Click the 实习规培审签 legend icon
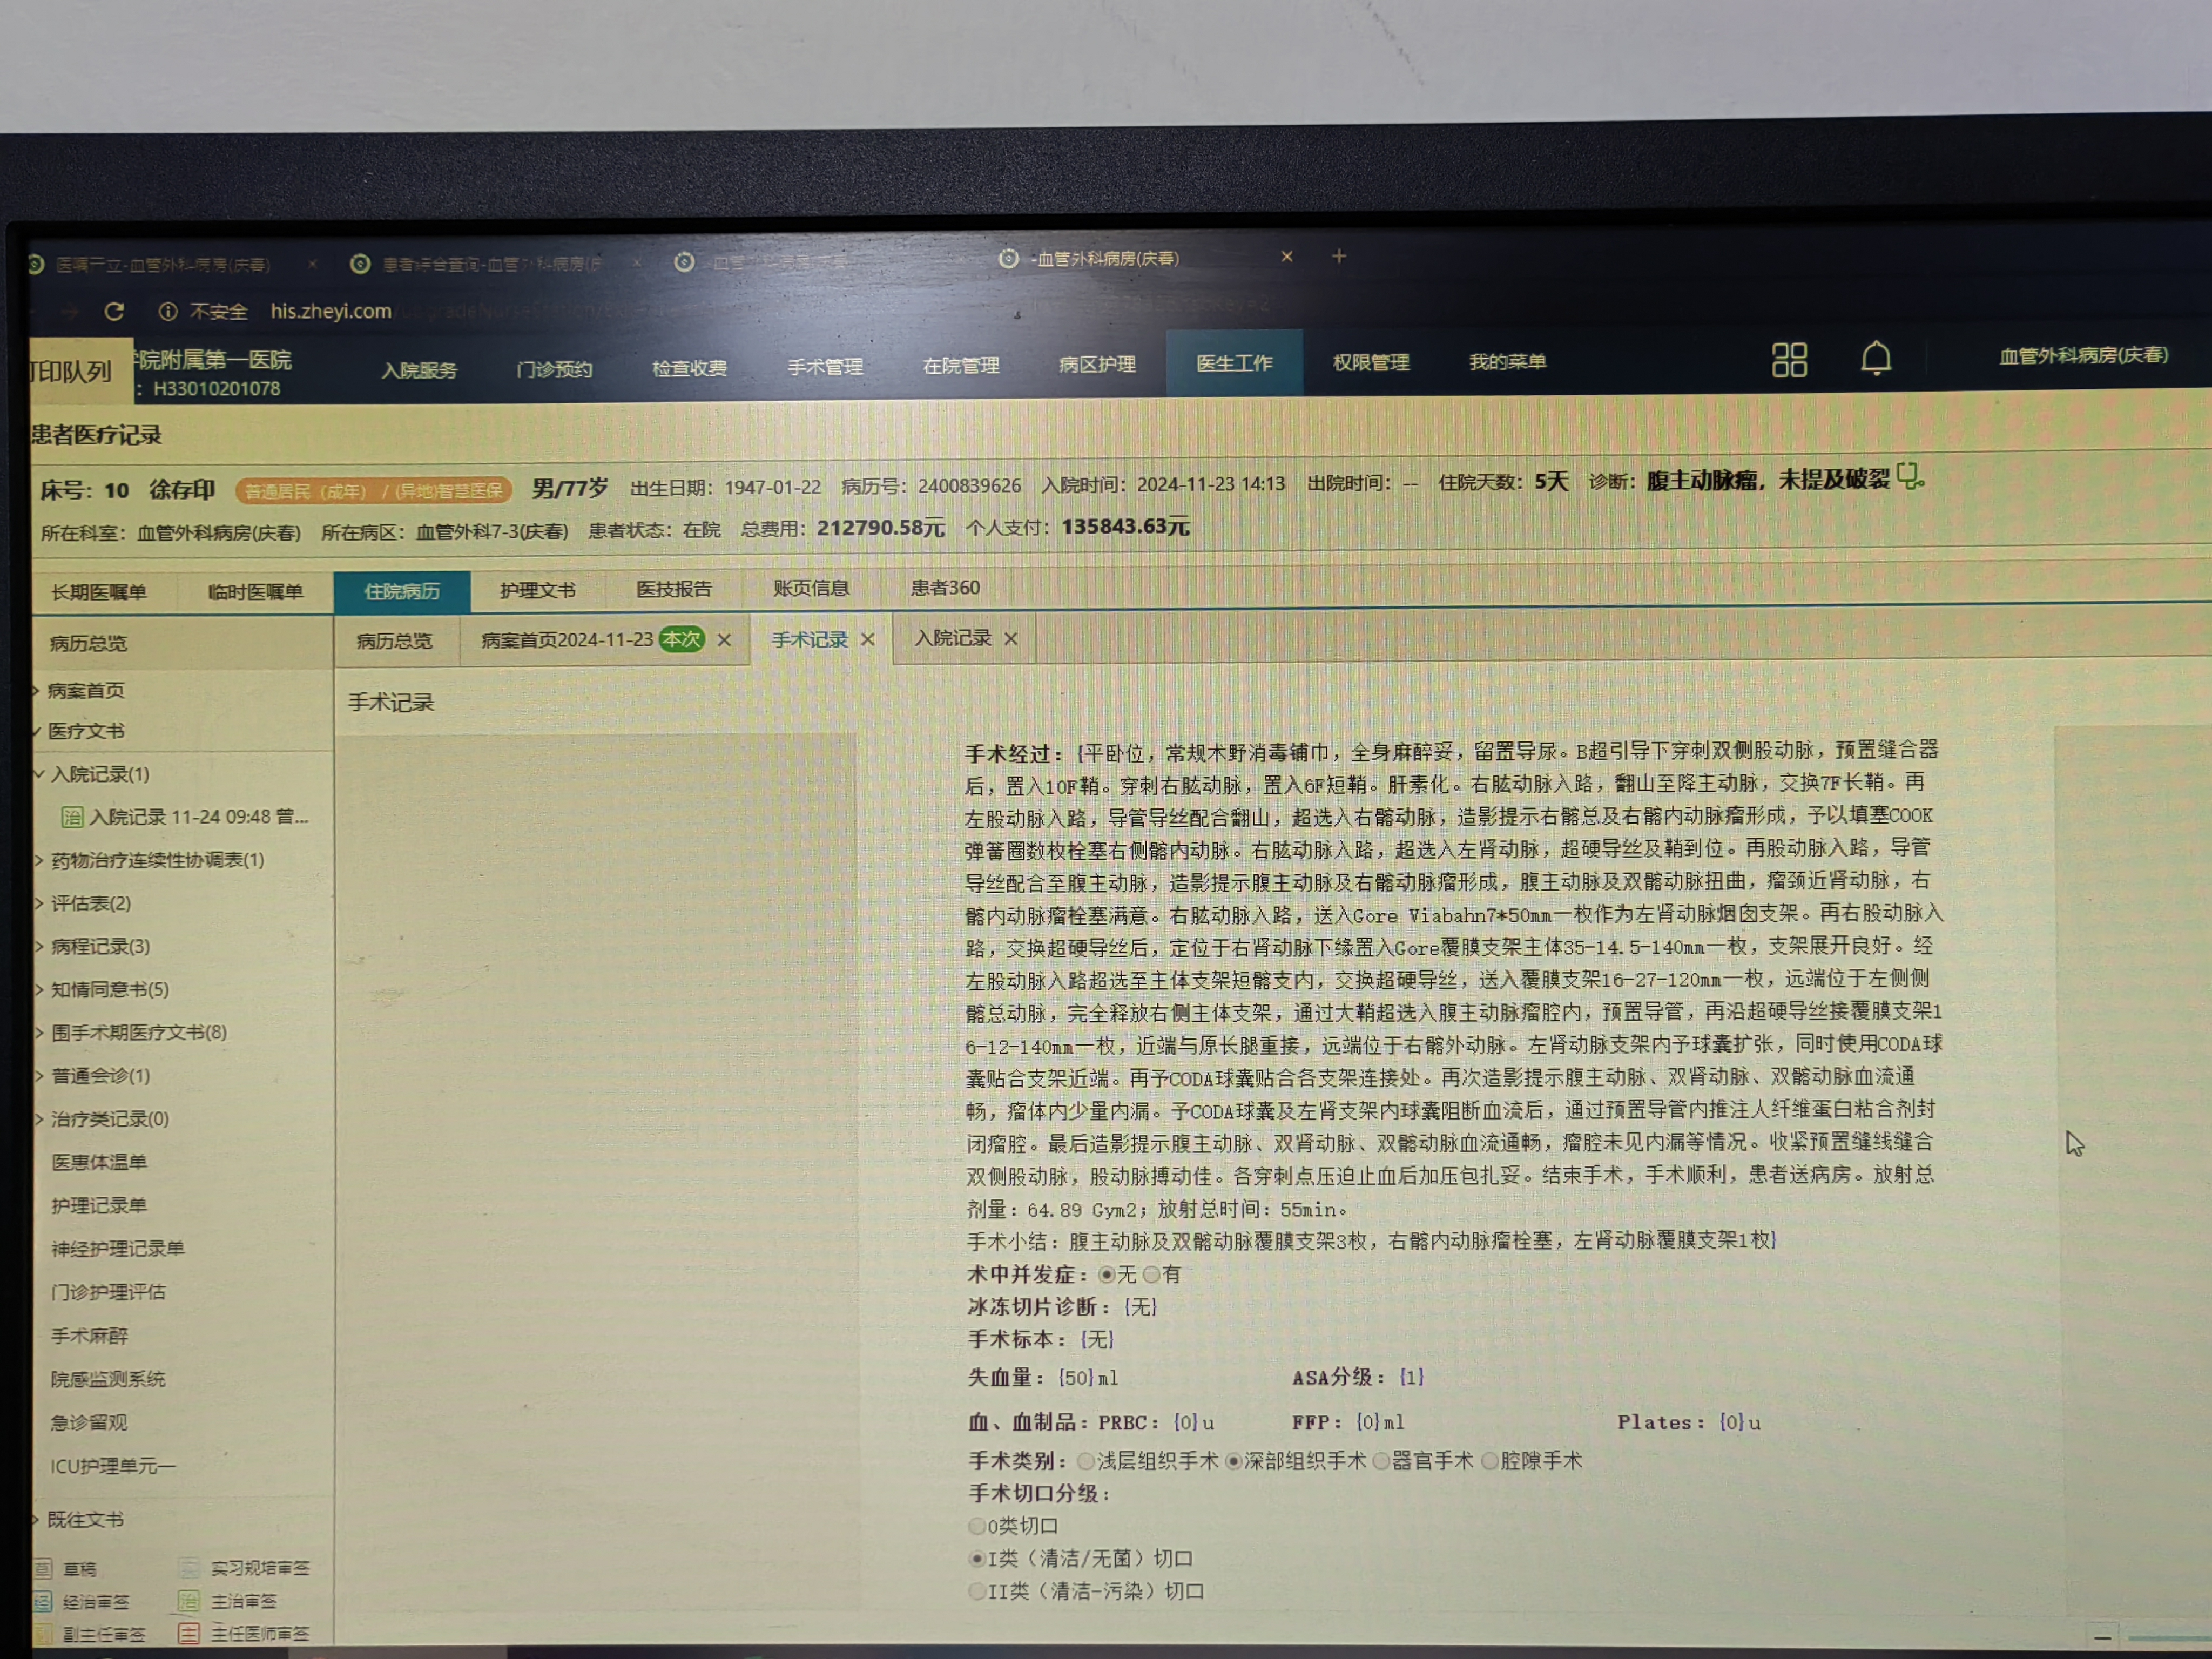2212x1659 pixels. coord(189,1567)
